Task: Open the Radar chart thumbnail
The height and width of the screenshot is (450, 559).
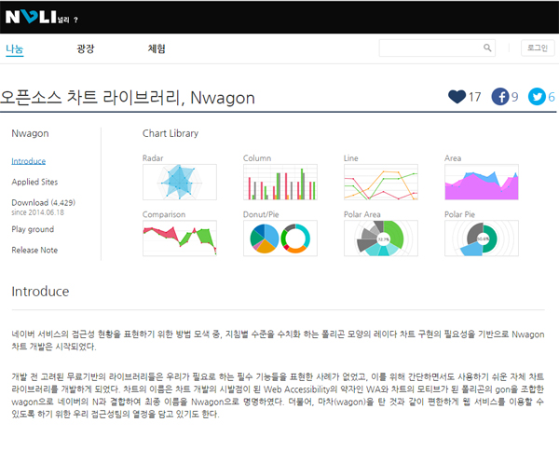Action: point(180,182)
